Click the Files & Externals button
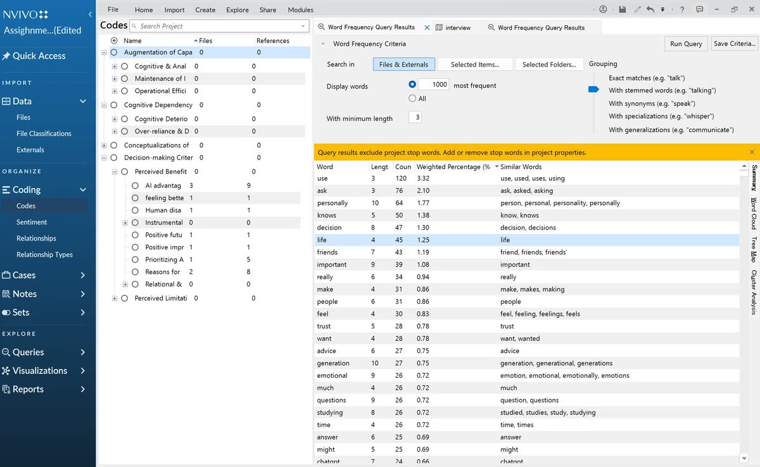The width and height of the screenshot is (760, 467). pos(403,65)
